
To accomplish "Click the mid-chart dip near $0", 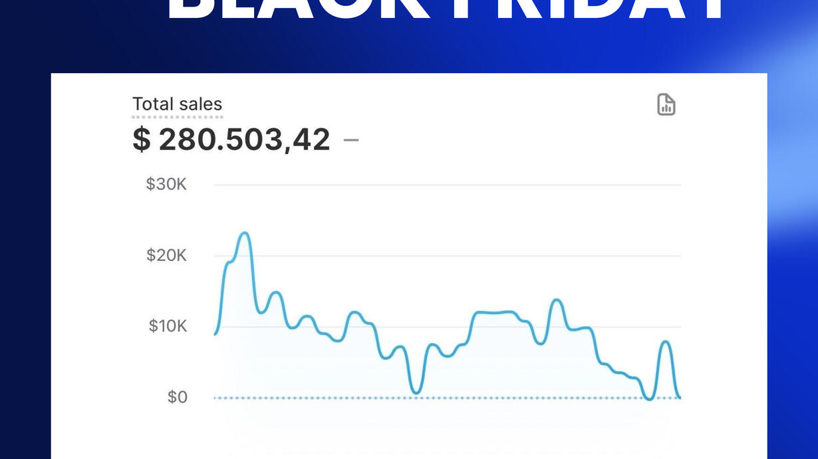I will [x=416, y=392].
